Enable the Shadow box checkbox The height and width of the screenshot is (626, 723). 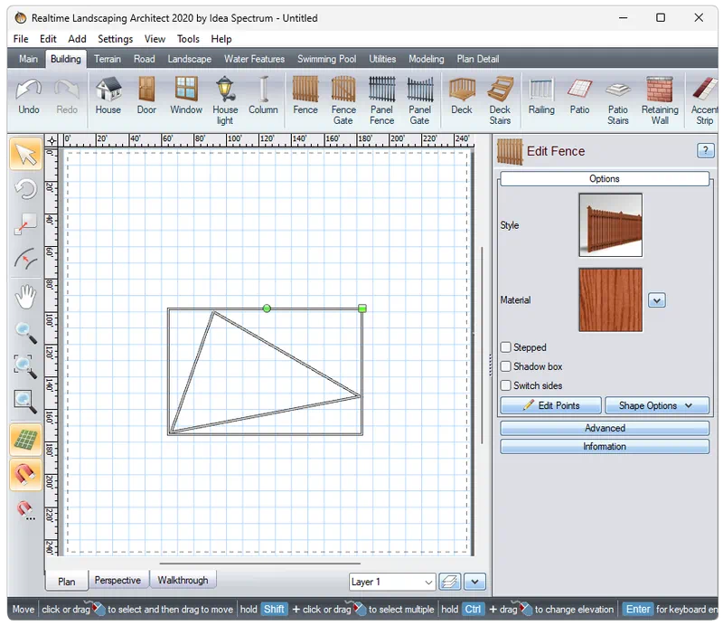[506, 366]
